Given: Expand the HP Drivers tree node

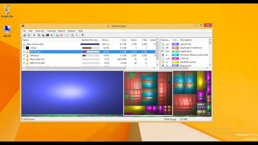Looking at the screenshot, I should (x=24, y=52).
